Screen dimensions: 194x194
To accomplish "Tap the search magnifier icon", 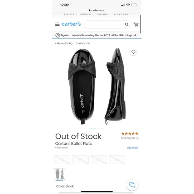I will [x=127, y=25].
